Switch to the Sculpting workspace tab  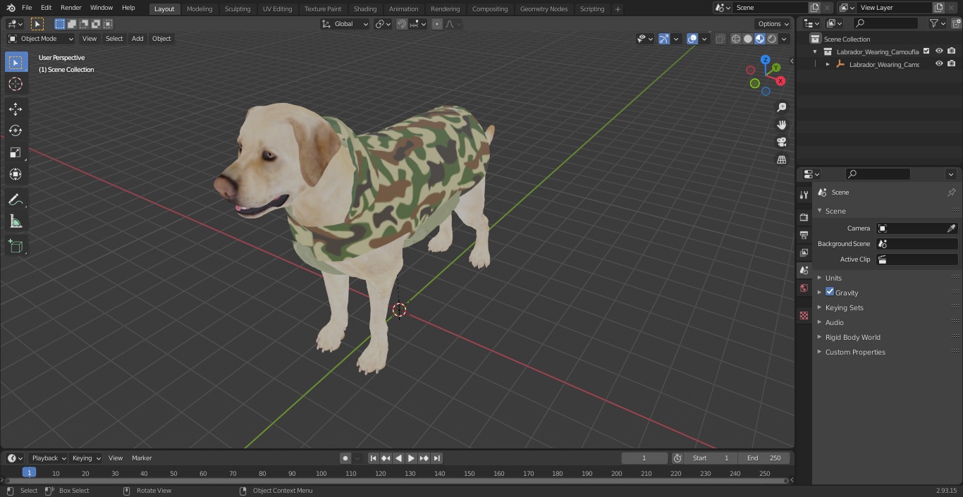point(238,8)
